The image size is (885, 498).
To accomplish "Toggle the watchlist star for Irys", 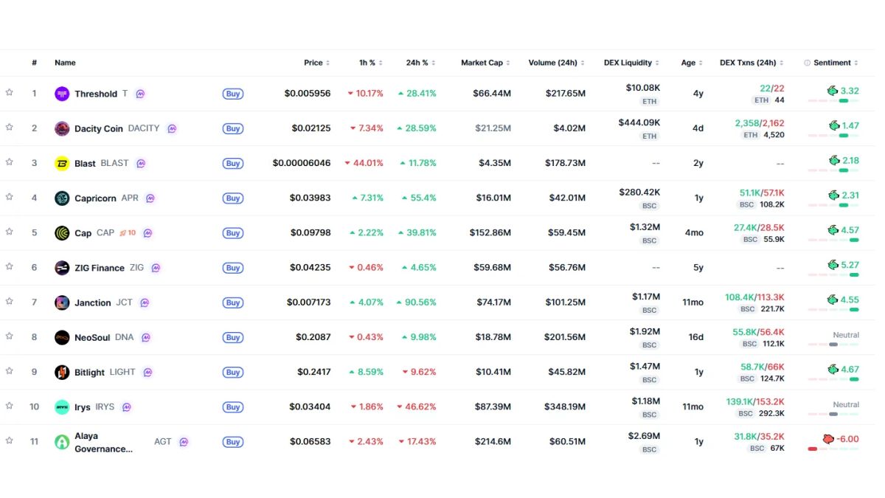I will (x=10, y=406).
